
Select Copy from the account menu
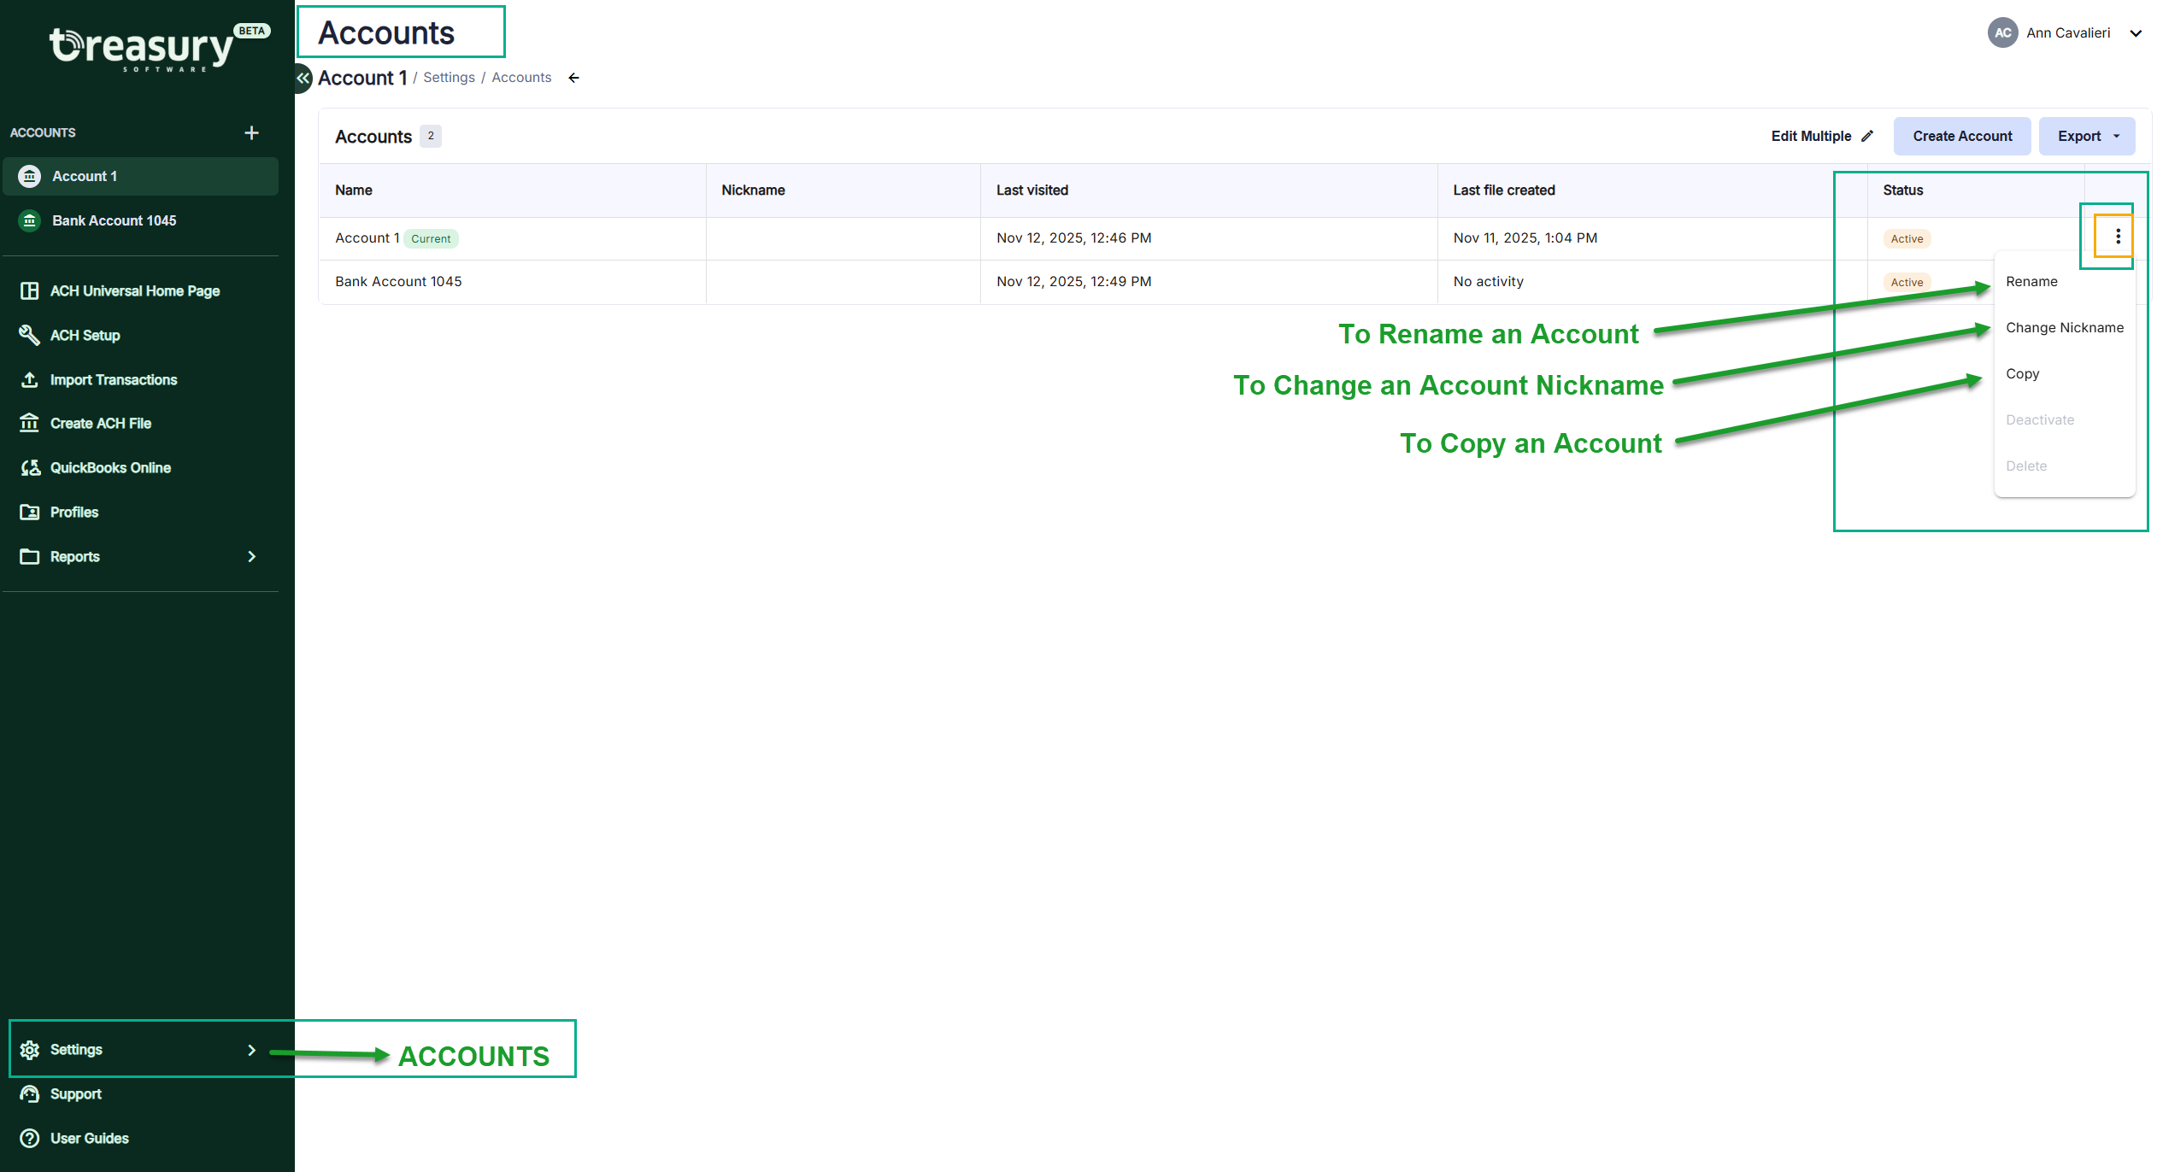(x=2021, y=373)
